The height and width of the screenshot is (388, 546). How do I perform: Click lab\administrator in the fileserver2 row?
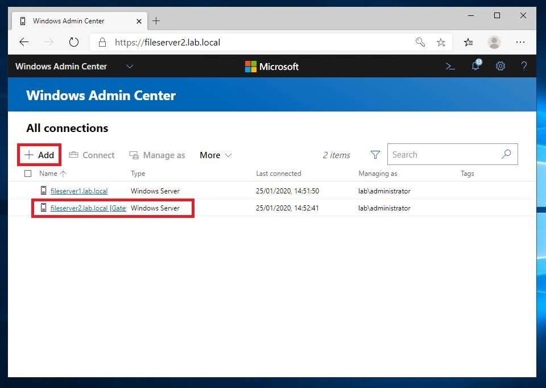coord(384,208)
